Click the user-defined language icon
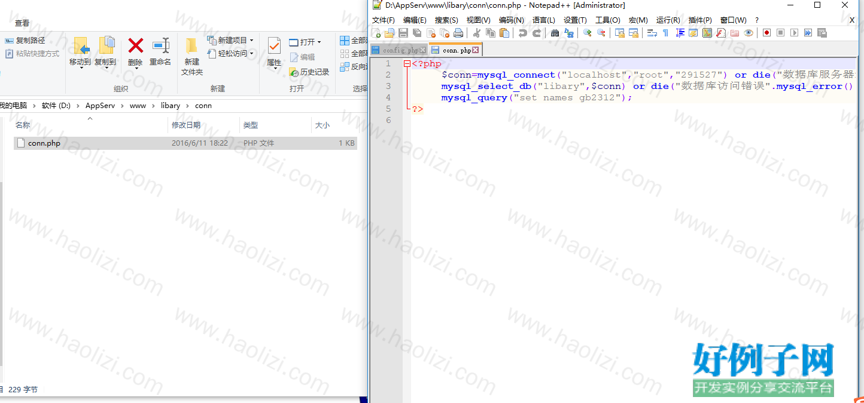Image resolution: width=864 pixels, height=403 pixels. point(693,33)
